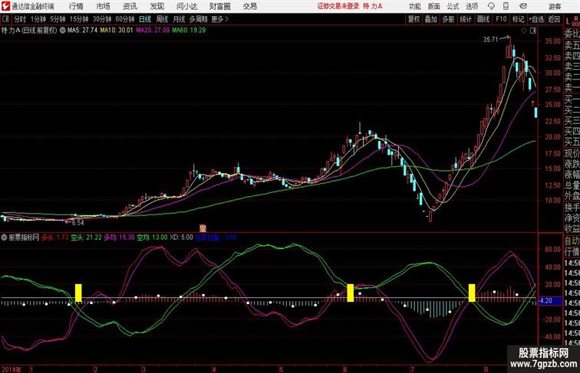Select the 60分钟 period tab
The height and width of the screenshot is (373, 580).
coord(124,19)
